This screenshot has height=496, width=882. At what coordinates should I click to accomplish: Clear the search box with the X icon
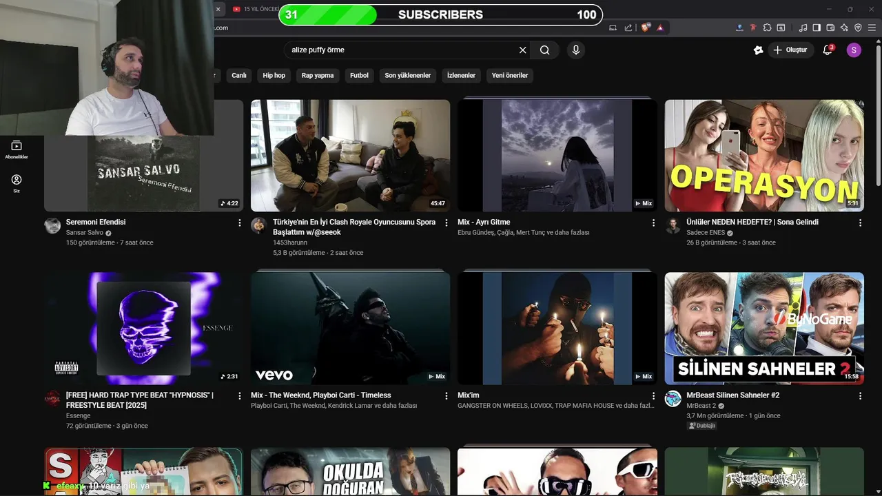522,50
